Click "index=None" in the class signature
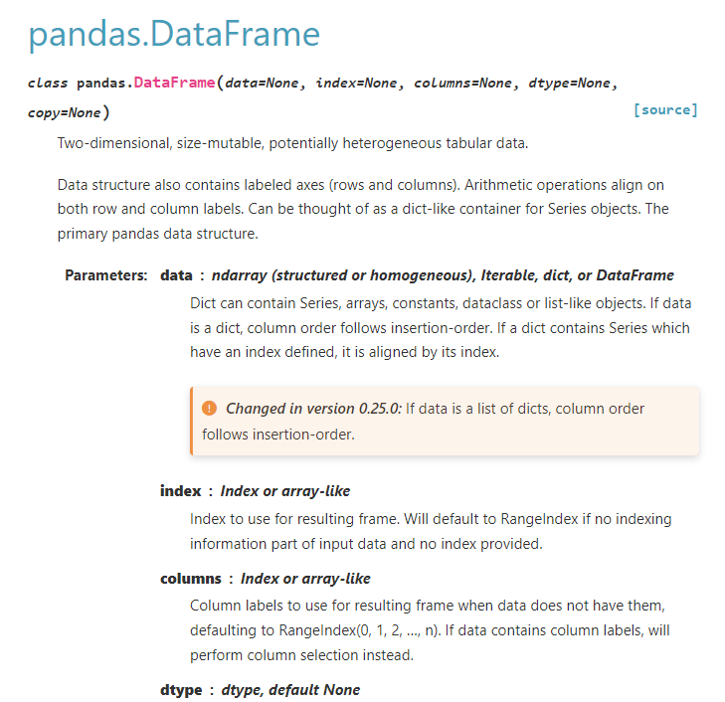The width and height of the screenshot is (725, 702). 356,83
